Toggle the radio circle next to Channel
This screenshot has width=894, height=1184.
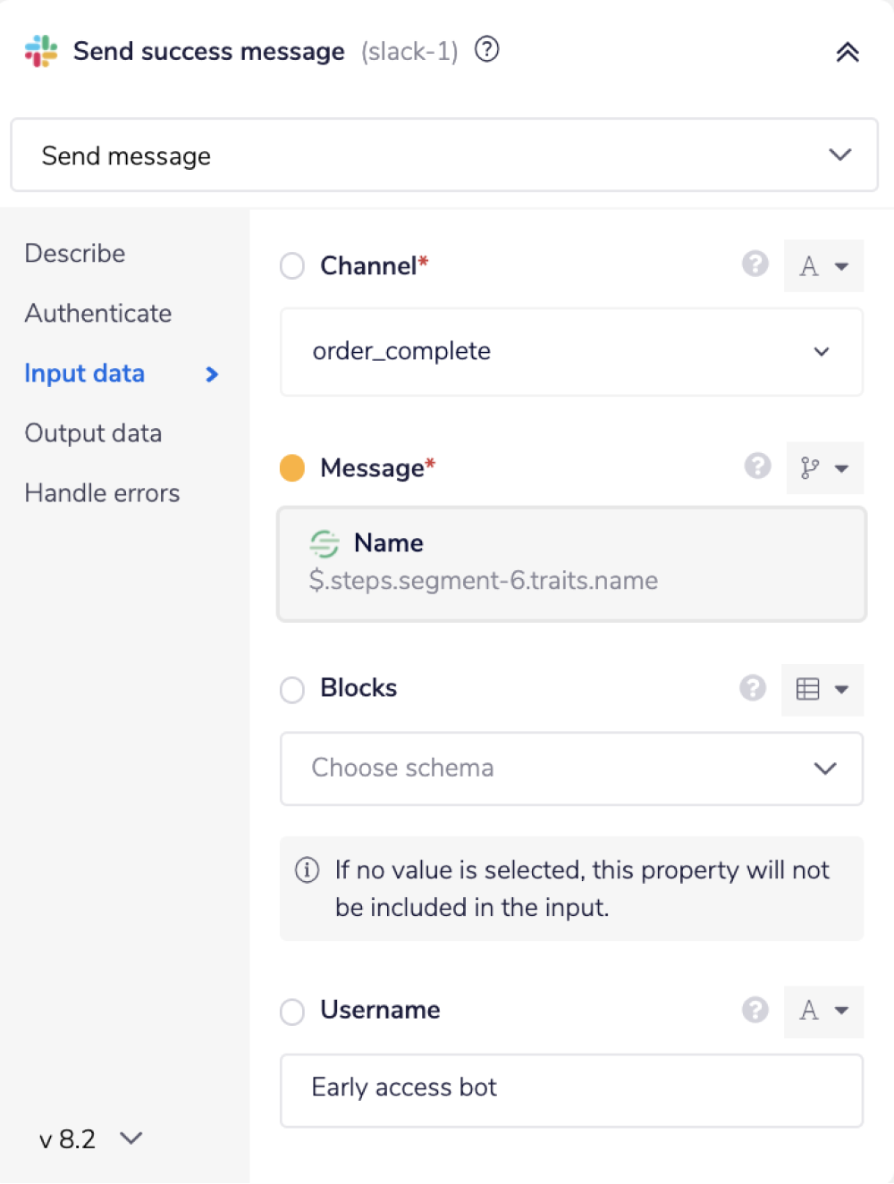pos(291,265)
